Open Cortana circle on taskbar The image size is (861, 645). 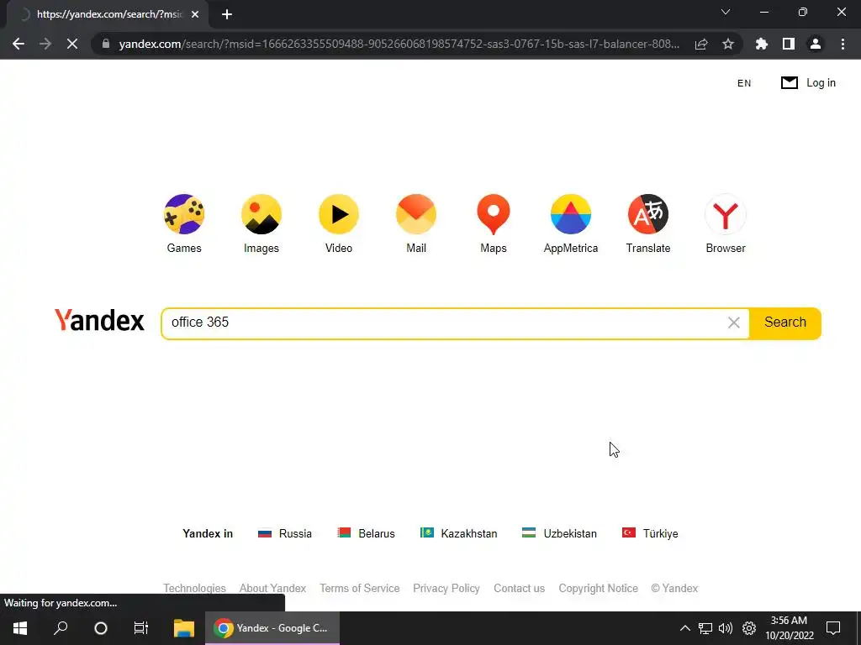[101, 628]
